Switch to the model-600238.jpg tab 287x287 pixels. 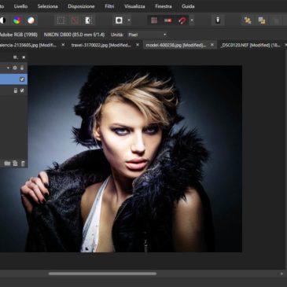(x=176, y=45)
